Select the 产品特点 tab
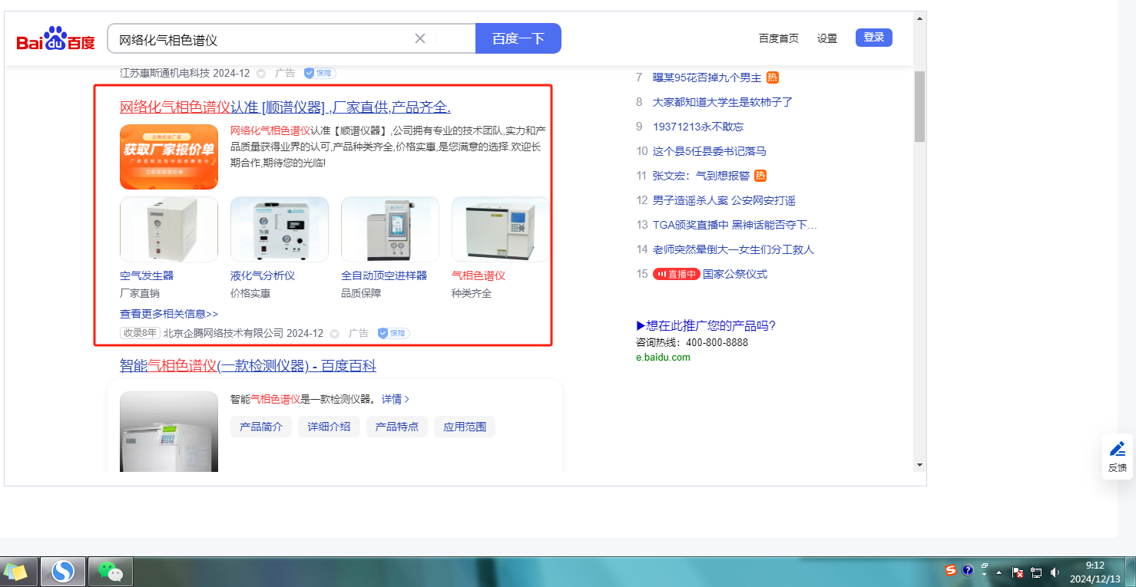Image resolution: width=1136 pixels, height=587 pixels. point(397,427)
